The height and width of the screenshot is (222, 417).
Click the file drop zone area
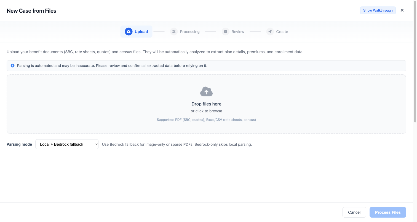click(x=206, y=104)
